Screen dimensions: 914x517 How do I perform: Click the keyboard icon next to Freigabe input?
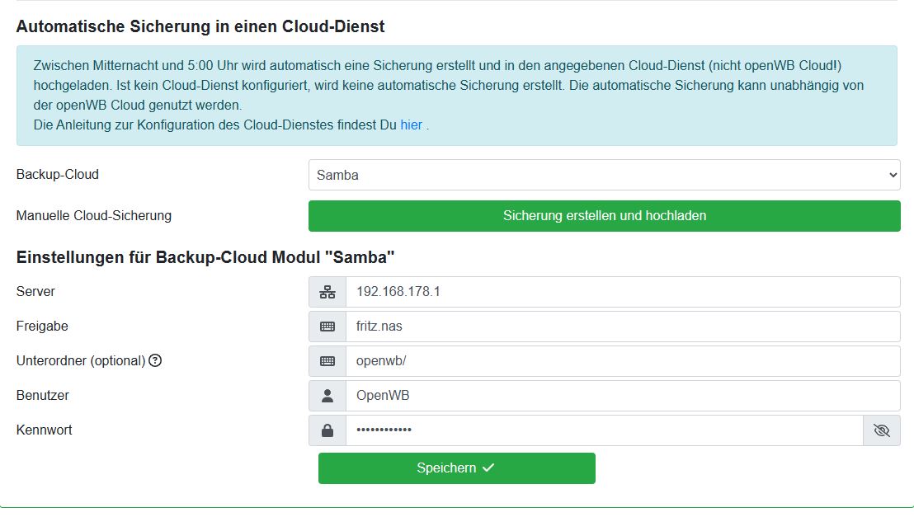[x=327, y=327]
